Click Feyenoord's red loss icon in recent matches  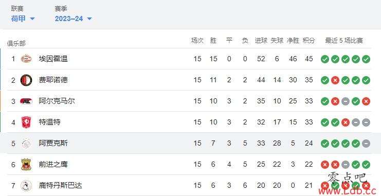[x=335, y=80]
